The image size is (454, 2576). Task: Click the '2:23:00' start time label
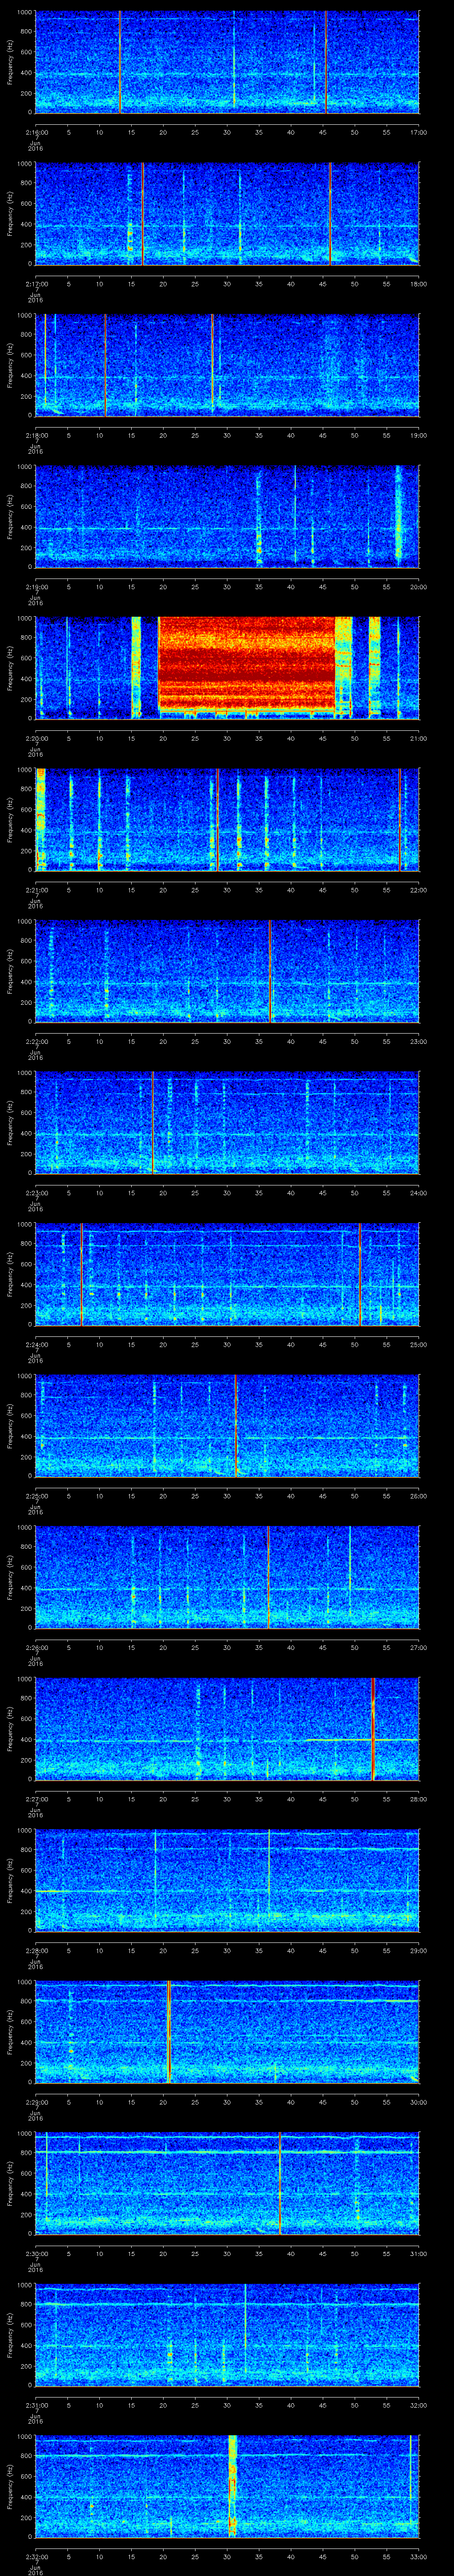[x=37, y=1193]
